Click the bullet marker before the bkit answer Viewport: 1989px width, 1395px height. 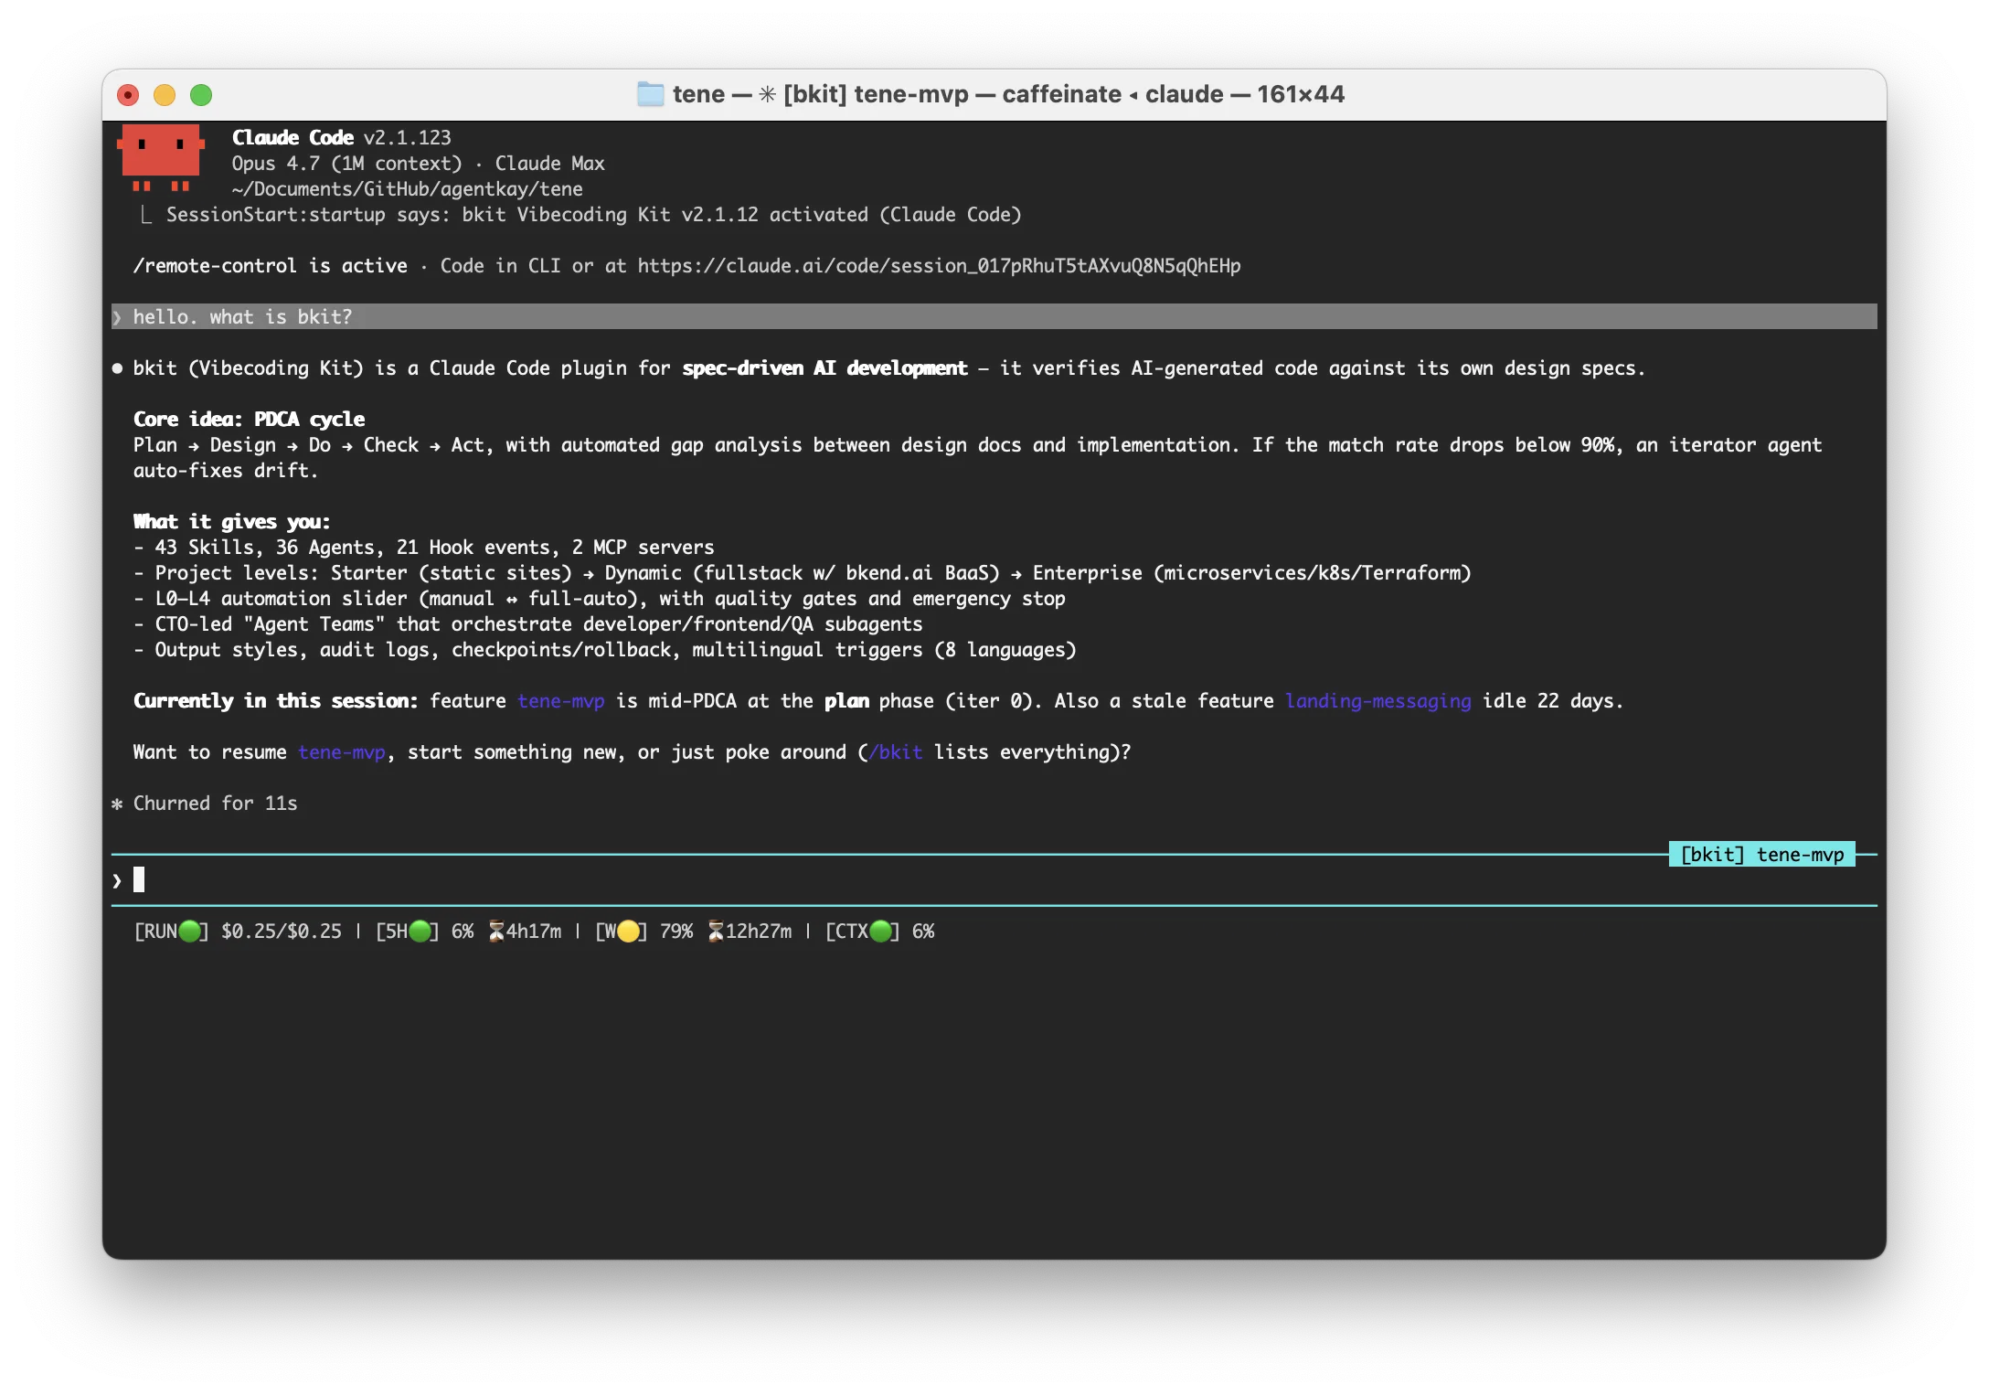(116, 368)
